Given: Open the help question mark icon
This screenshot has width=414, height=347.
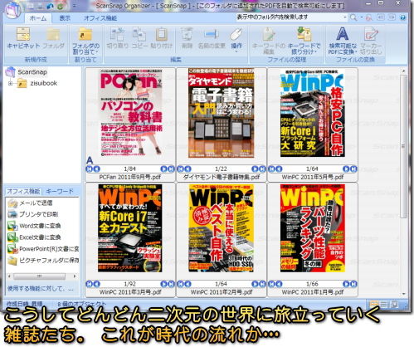Looking at the screenshot, I should tap(402, 17).
